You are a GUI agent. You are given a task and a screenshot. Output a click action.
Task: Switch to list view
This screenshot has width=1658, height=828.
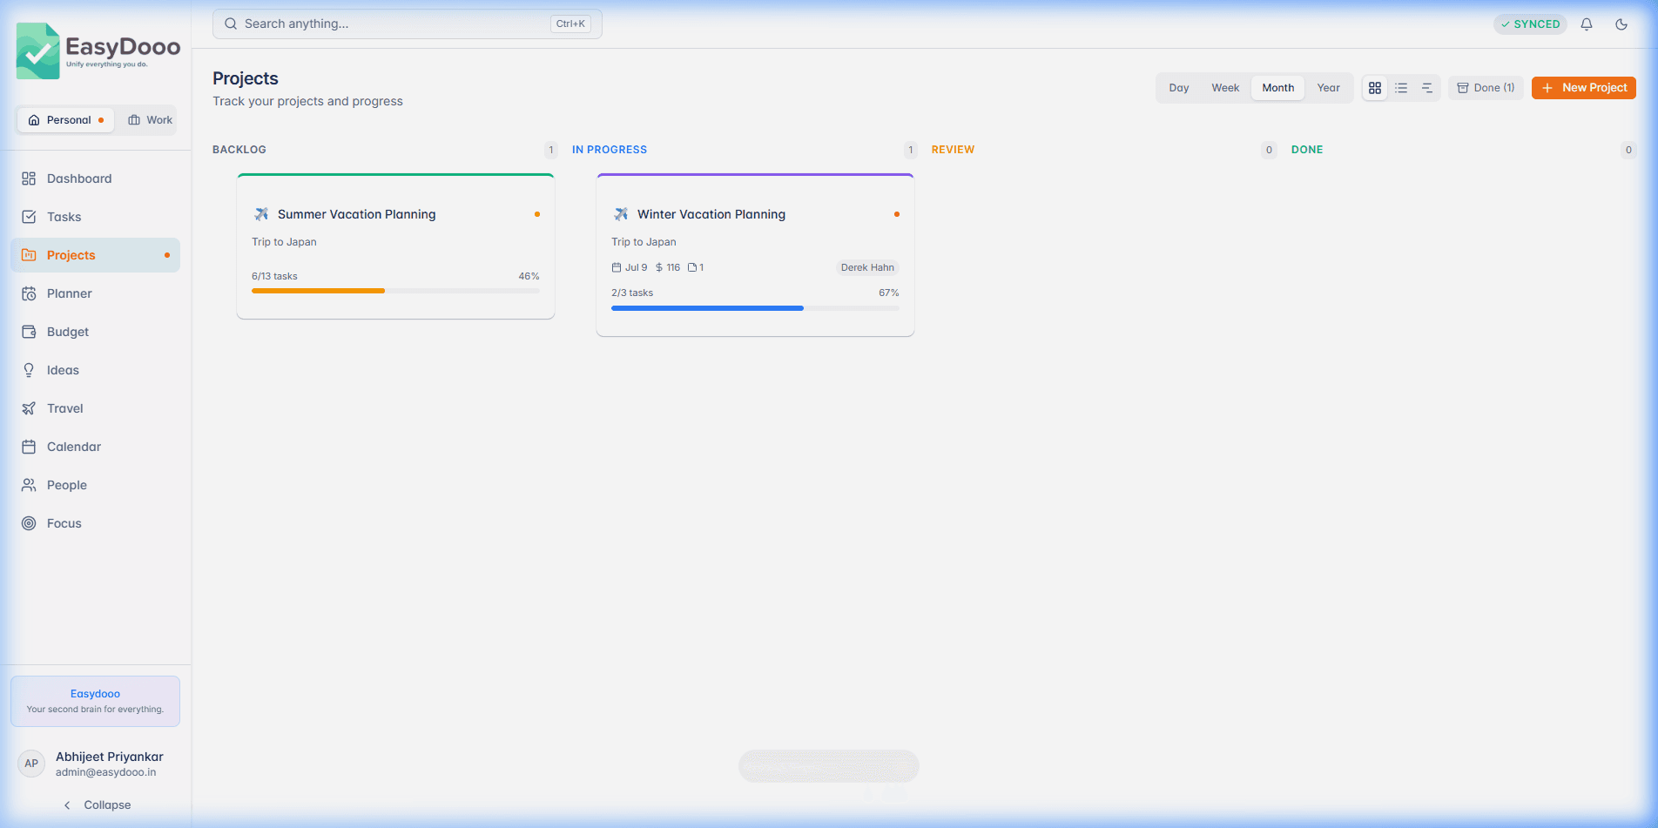[x=1401, y=88]
